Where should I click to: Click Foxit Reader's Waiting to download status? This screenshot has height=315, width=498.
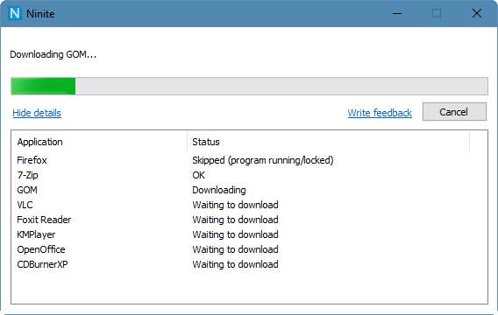[x=235, y=220]
